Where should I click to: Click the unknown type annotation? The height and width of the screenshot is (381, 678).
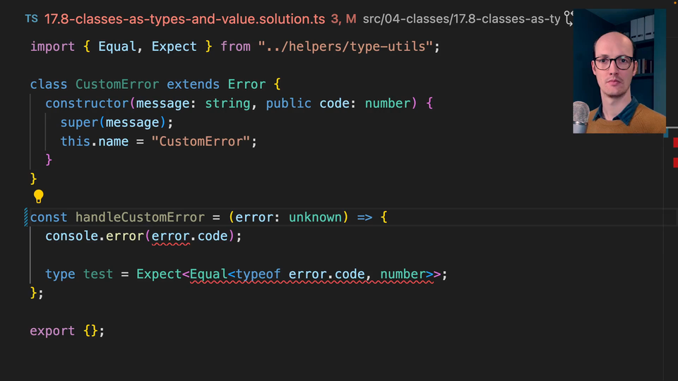pyautogui.click(x=315, y=217)
